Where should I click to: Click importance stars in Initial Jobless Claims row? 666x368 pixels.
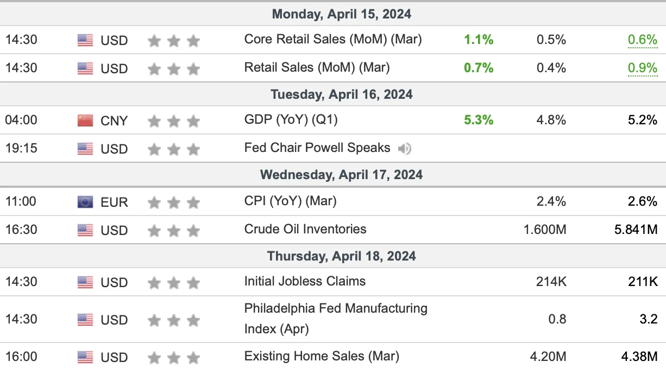[174, 283]
